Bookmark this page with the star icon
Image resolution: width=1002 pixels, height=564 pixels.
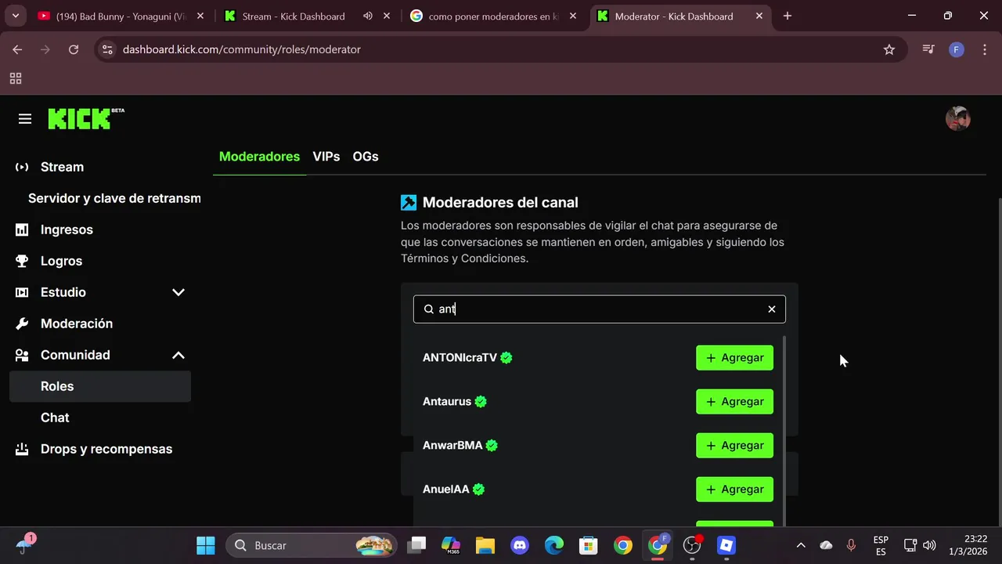pos(889,49)
